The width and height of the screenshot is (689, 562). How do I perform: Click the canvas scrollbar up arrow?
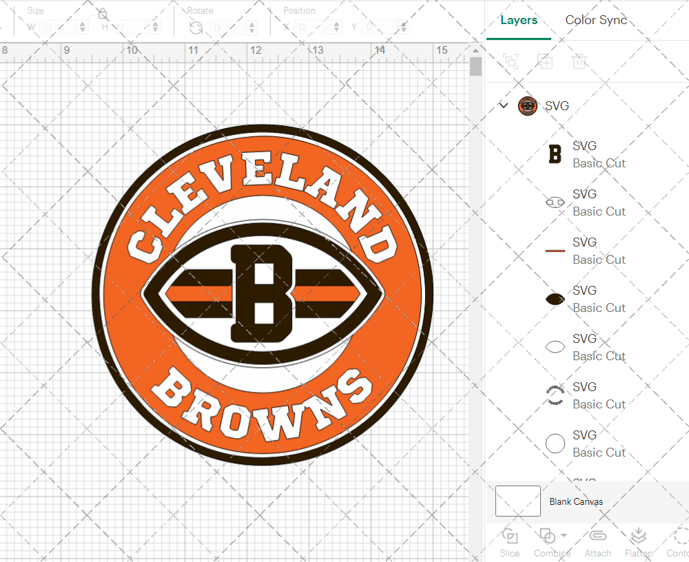click(475, 50)
